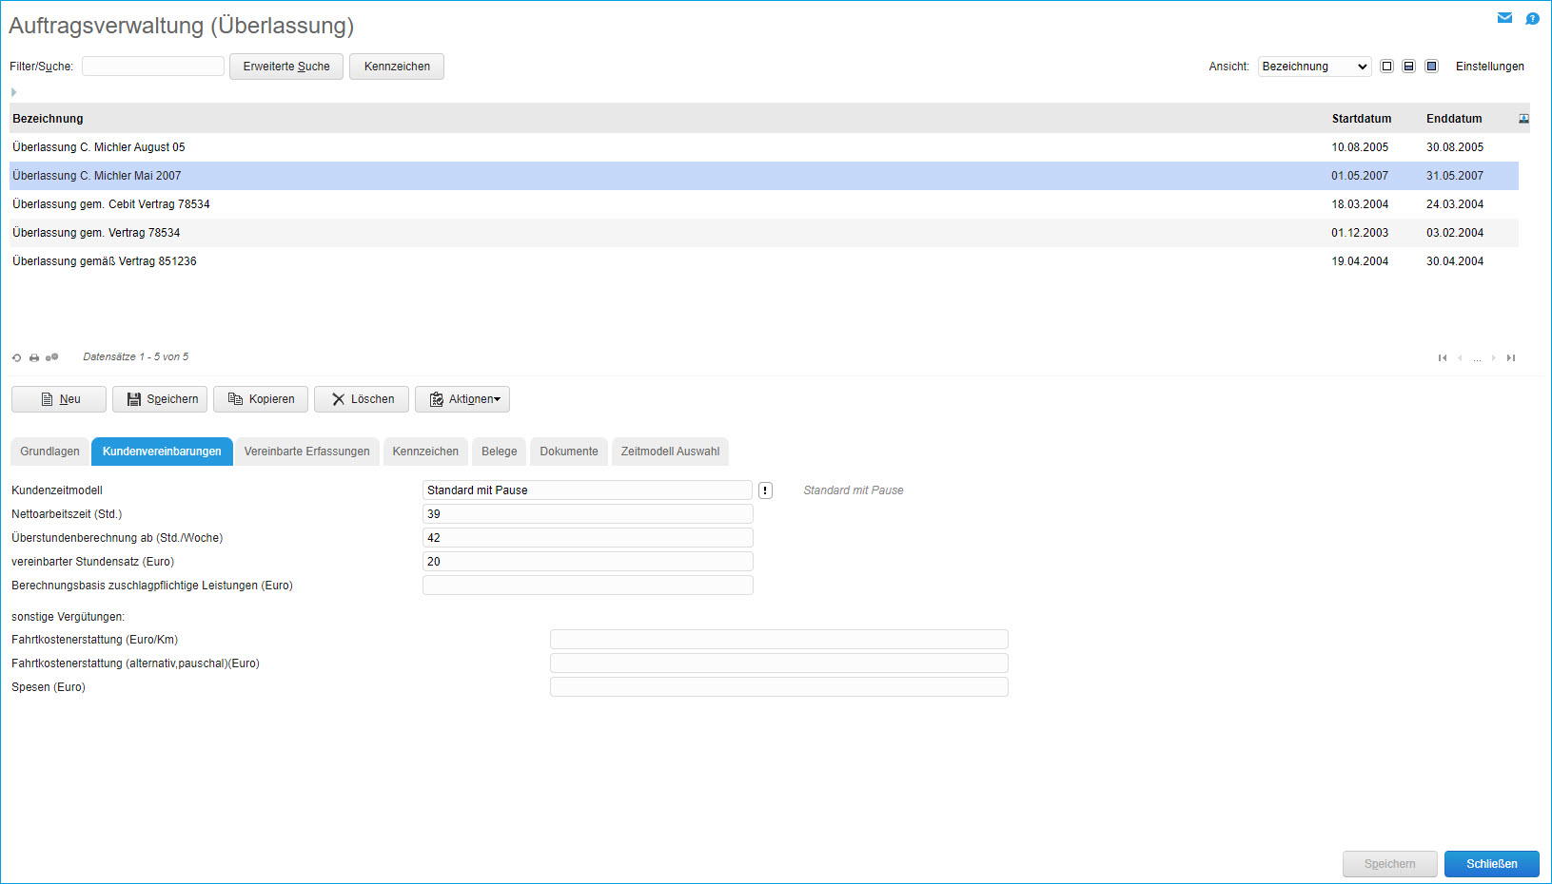Expand the small triangle below Filter/Suche
The image size is (1552, 884).
click(13, 92)
